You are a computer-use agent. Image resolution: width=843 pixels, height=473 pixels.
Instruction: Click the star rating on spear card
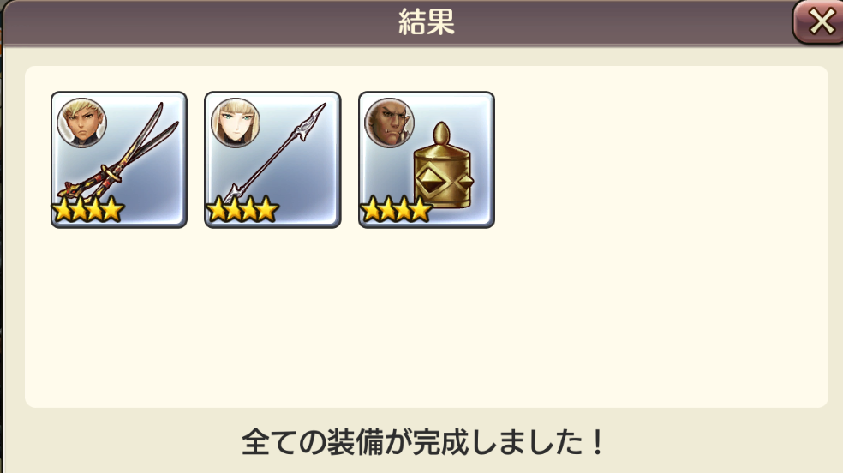[242, 210]
